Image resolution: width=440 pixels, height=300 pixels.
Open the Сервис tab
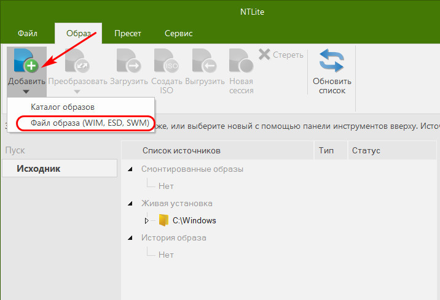coord(178,33)
